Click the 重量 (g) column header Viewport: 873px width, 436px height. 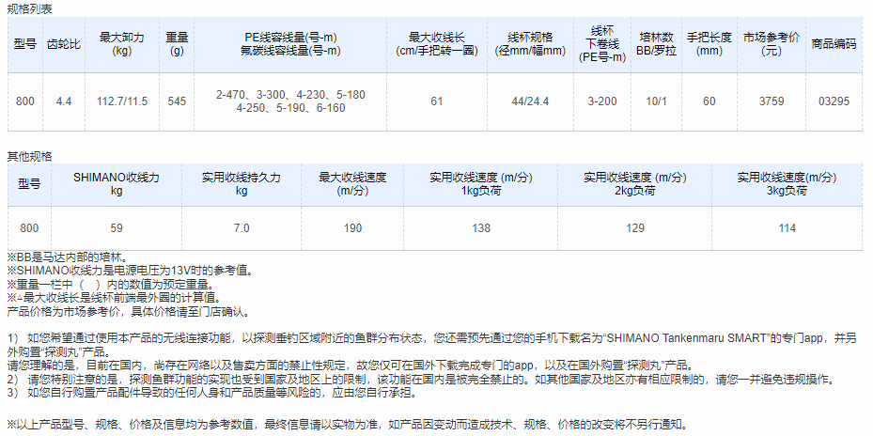[x=177, y=44]
